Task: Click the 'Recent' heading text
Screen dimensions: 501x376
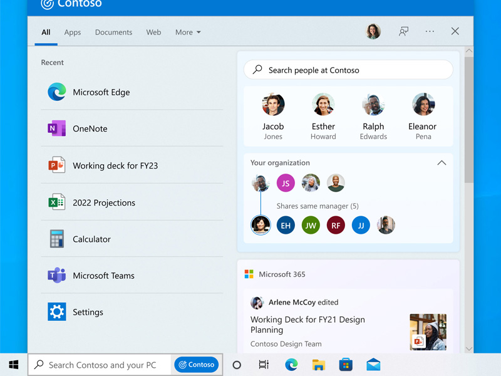Action: pos(53,62)
